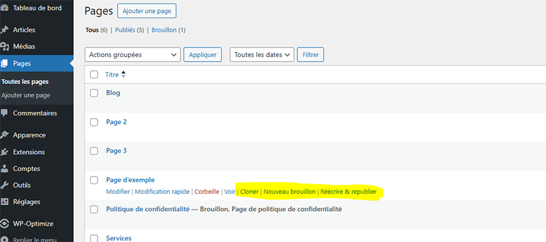Check the box for the Blog page
This screenshot has height=242, width=546.
click(x=94, y=93)
